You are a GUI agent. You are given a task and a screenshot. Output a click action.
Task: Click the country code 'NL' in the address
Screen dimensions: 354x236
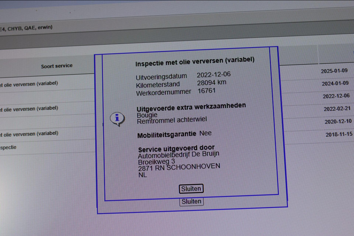pos(142,175)
